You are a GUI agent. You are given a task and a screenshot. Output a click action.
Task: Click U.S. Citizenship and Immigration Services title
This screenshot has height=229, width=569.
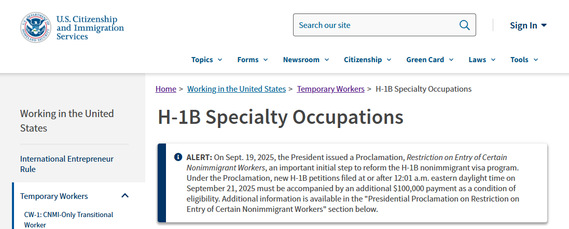[x=90, y=28]
